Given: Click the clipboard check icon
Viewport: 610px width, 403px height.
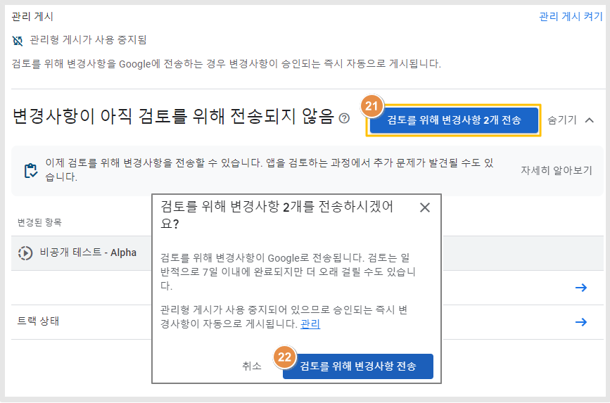Looking at the screenshot, I should [x=31, y=170].
